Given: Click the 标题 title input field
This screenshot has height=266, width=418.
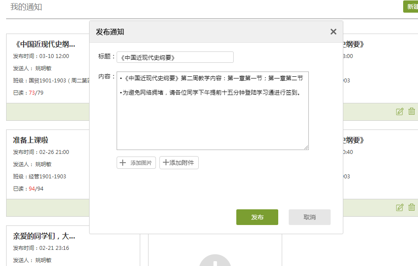Looking at the screenshot, I should pyautogui.click(x=175, y=57).
